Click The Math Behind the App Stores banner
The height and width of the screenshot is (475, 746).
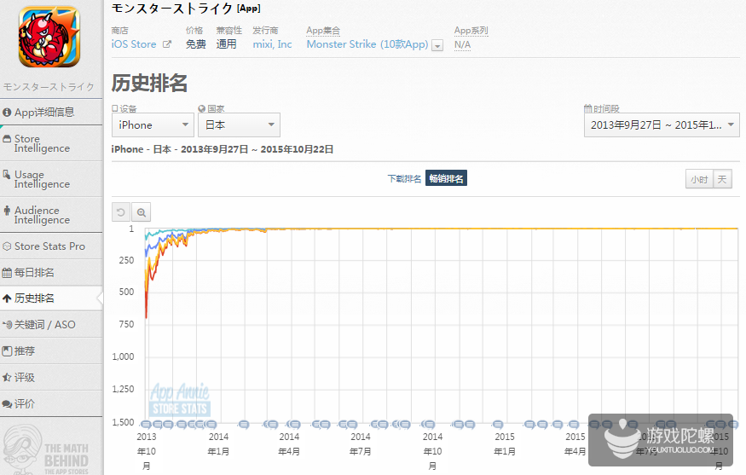[x=48, y=451]
